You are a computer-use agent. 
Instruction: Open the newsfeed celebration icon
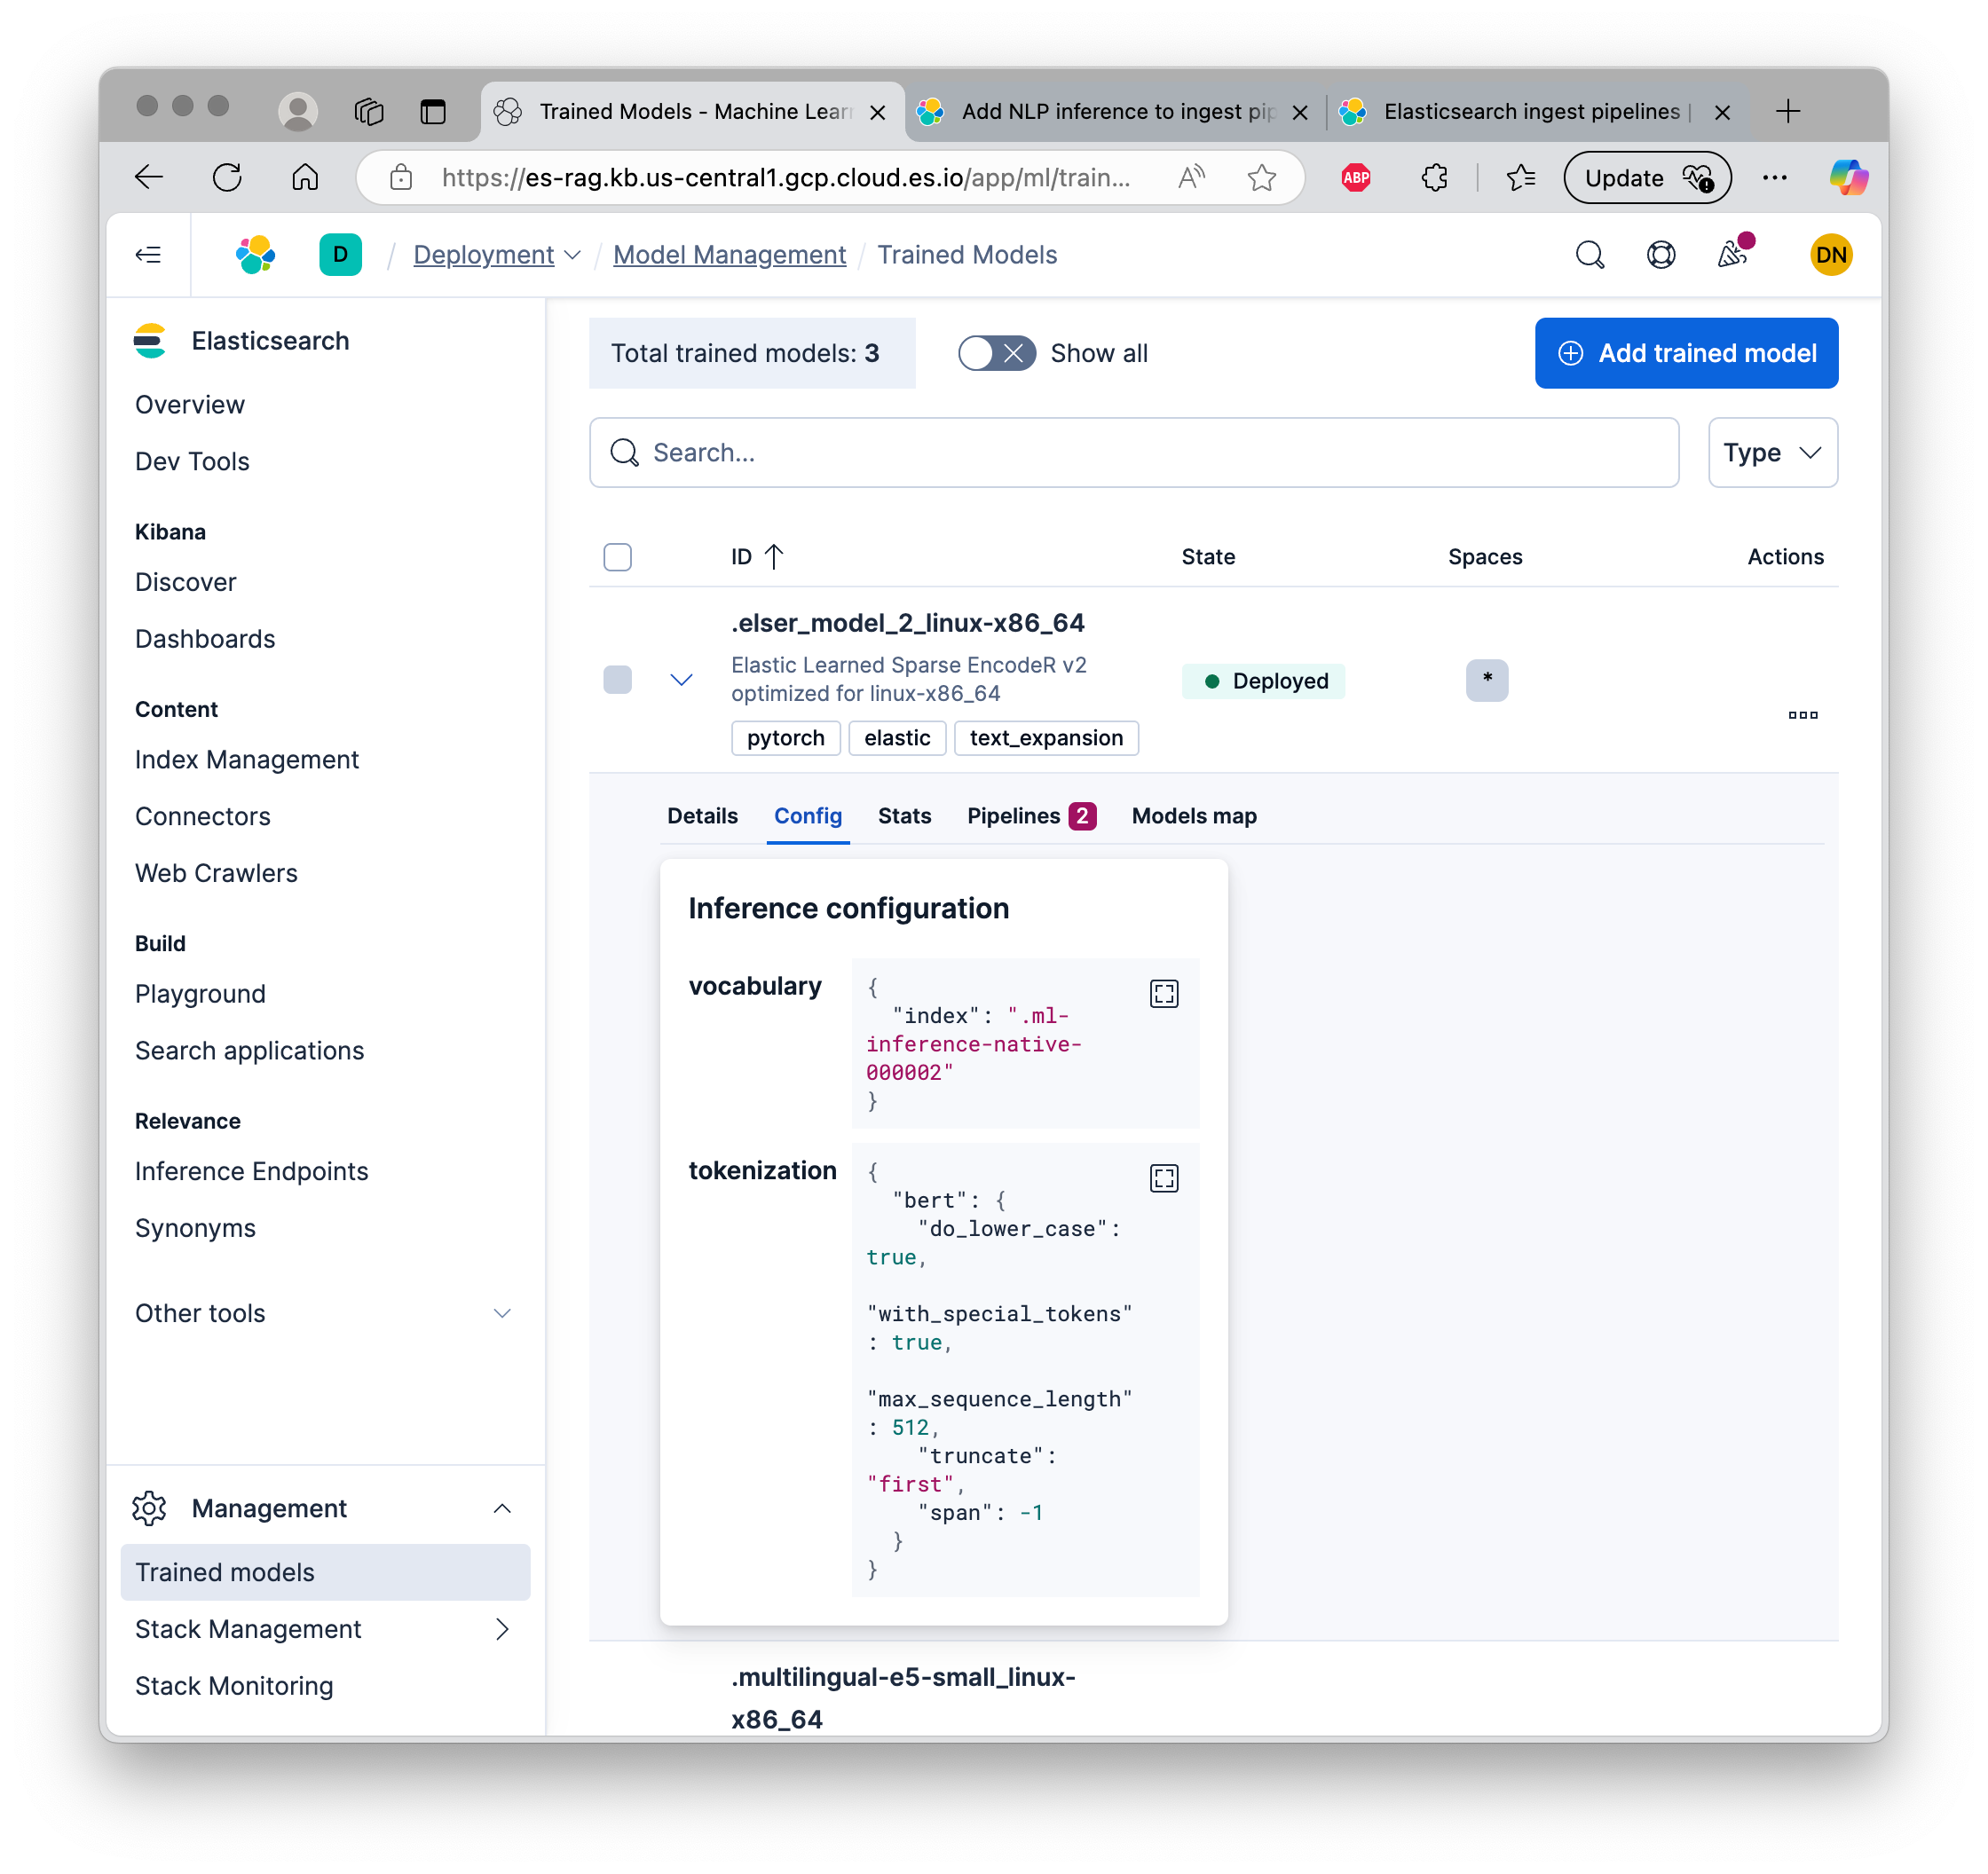point(1733,253)
